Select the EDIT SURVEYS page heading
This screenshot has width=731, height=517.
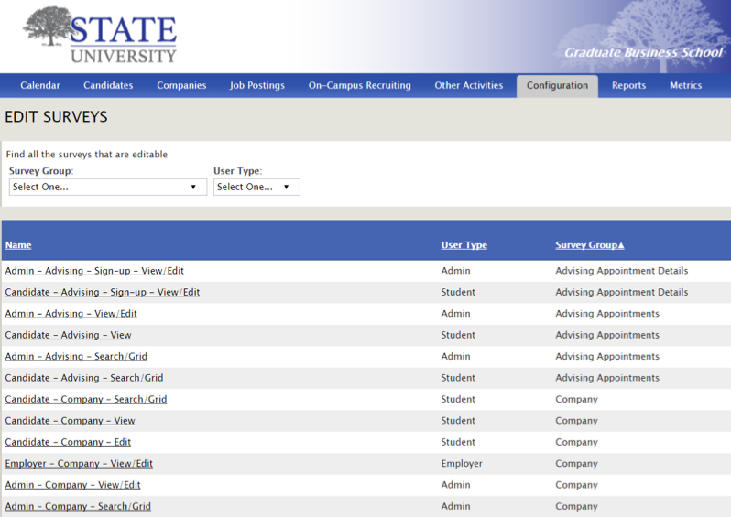[x=56, y=116]
